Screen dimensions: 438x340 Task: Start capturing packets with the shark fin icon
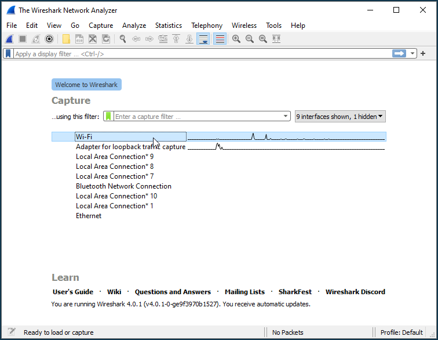pyautogui.click(x=9, y=39)
